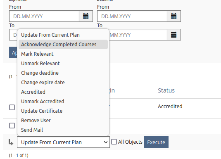Click the Accredited status cell text
Viewport: 221px width, 159px height.
pyautogui.click(x=170, y=106)
